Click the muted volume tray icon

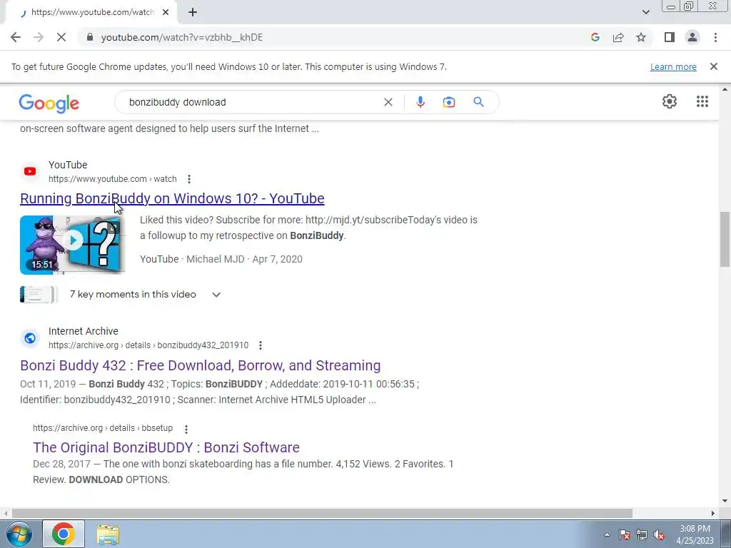(x=659, y=535)
